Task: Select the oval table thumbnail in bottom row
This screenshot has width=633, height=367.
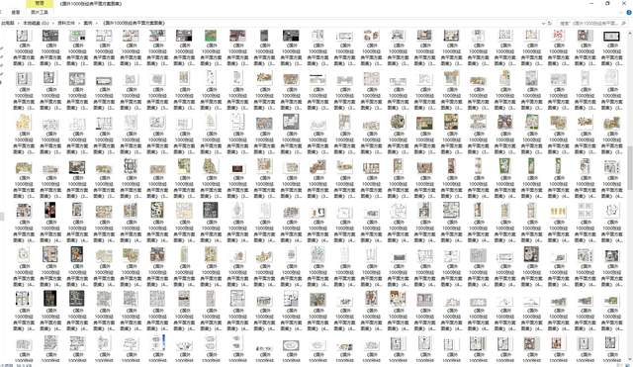Action: pyautogui.click(x=291, y=345)
